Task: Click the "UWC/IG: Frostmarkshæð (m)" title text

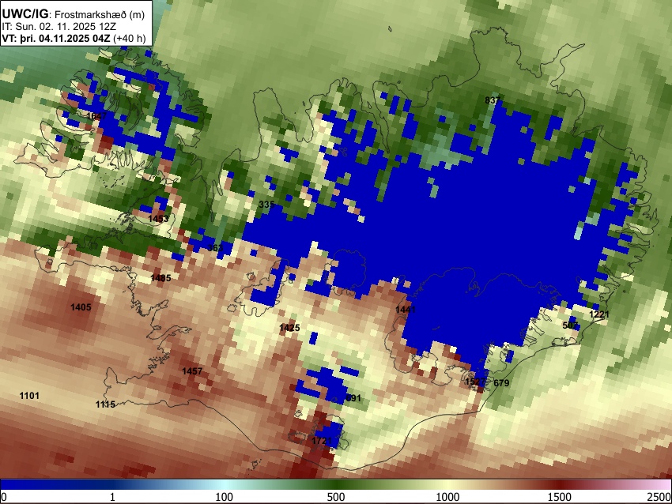Action: (74, 14)
